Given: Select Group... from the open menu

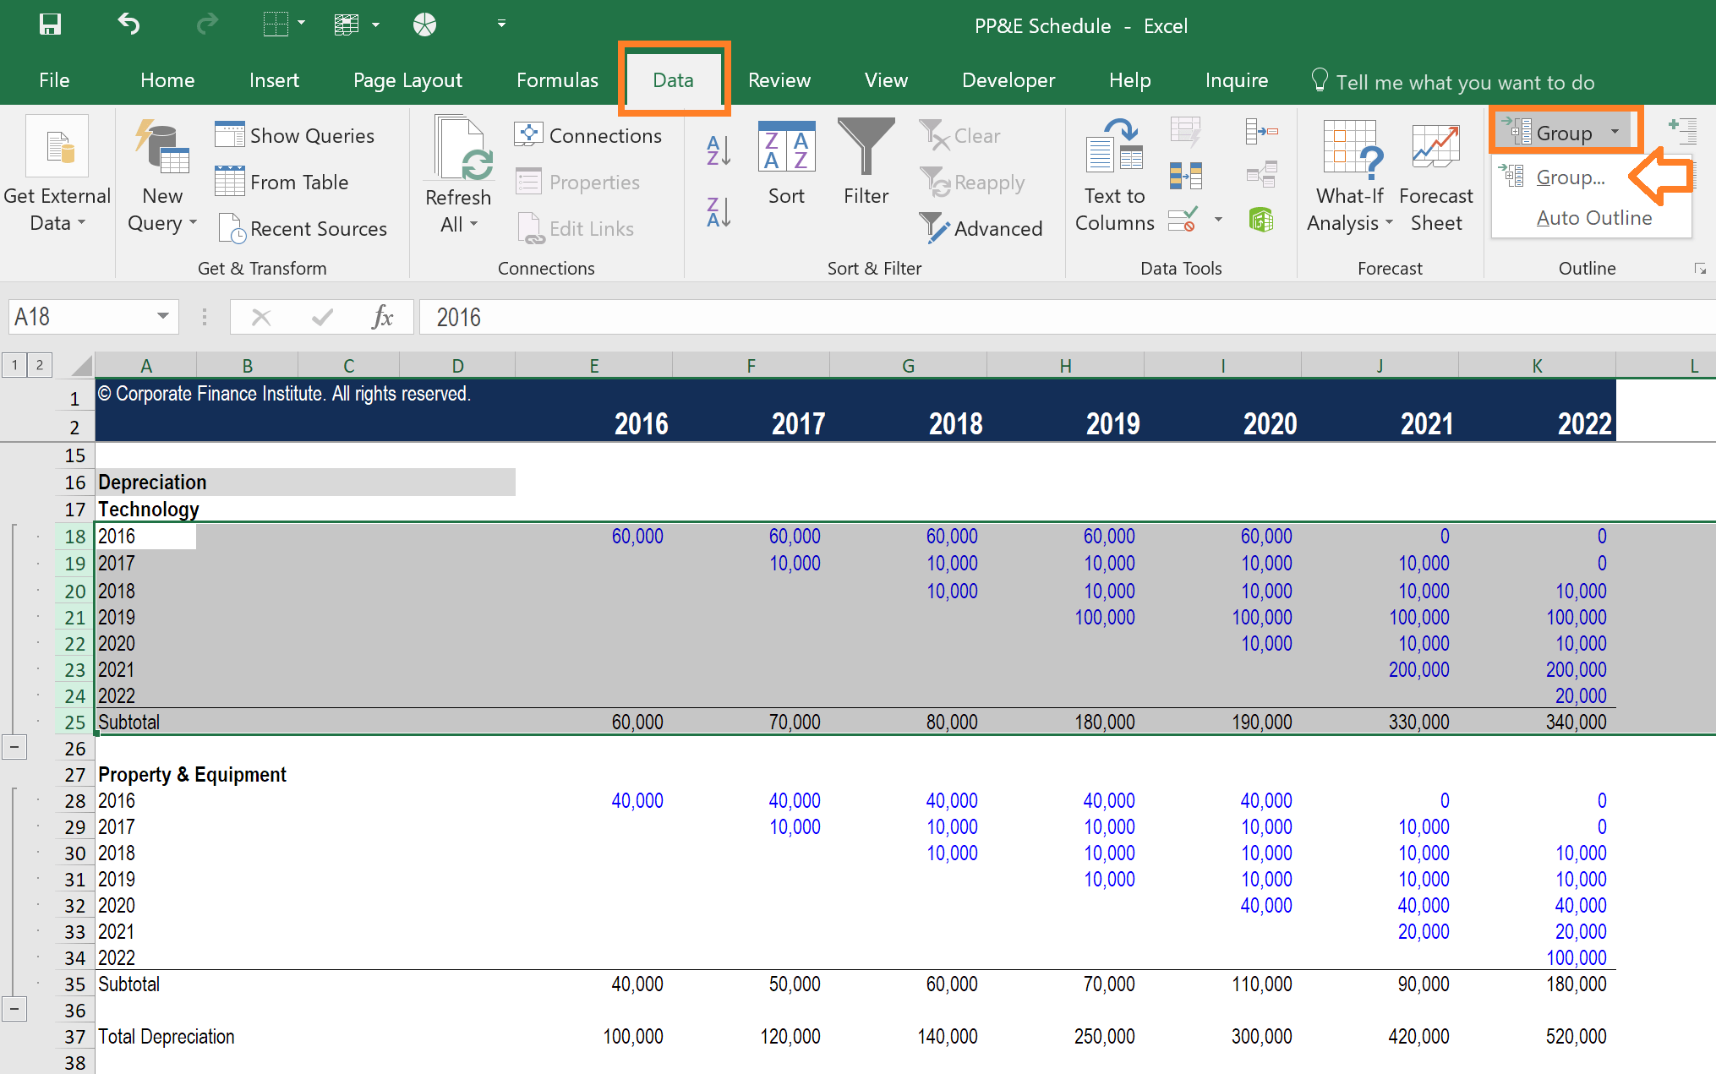Looking at the screenshot, I should pyautogui.click(x=1571, y=177).
